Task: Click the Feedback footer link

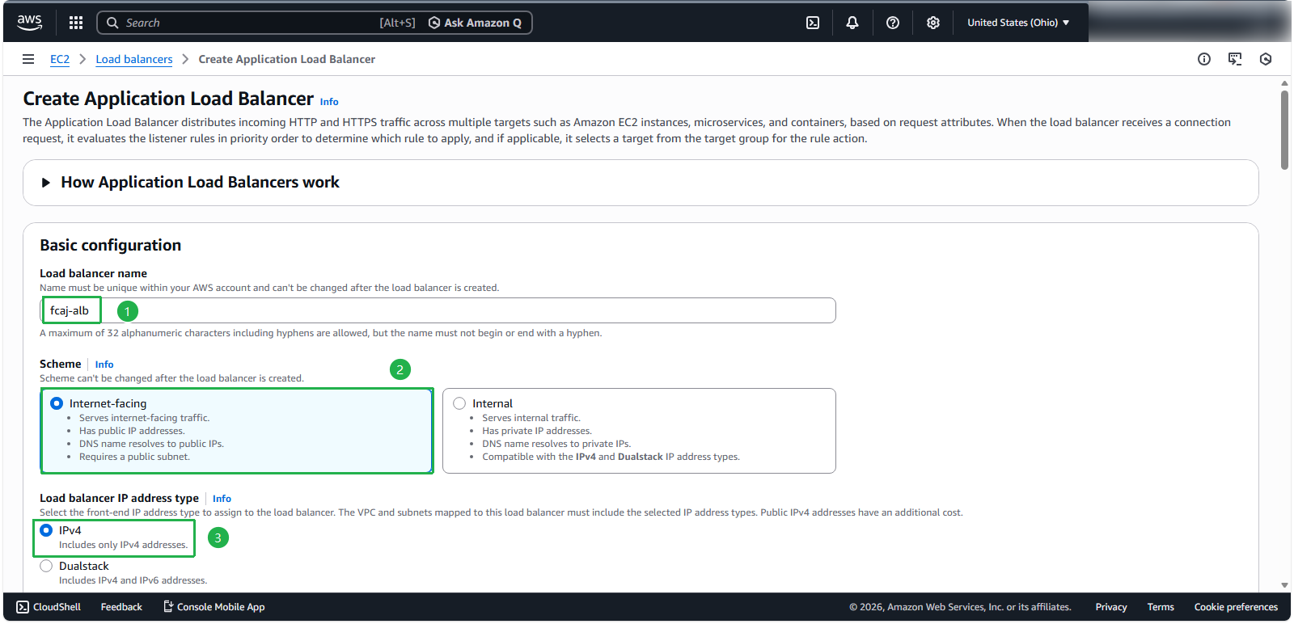Action: point(121,607)
